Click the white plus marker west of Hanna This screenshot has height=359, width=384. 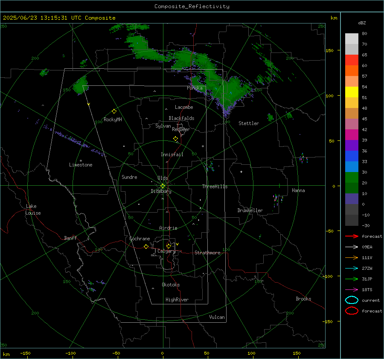click(x=241, y=172)
